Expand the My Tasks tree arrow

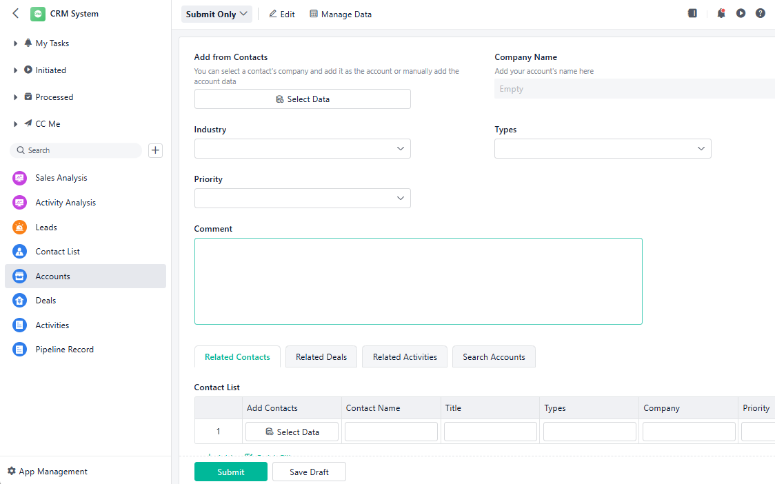[x=15, y=43]
